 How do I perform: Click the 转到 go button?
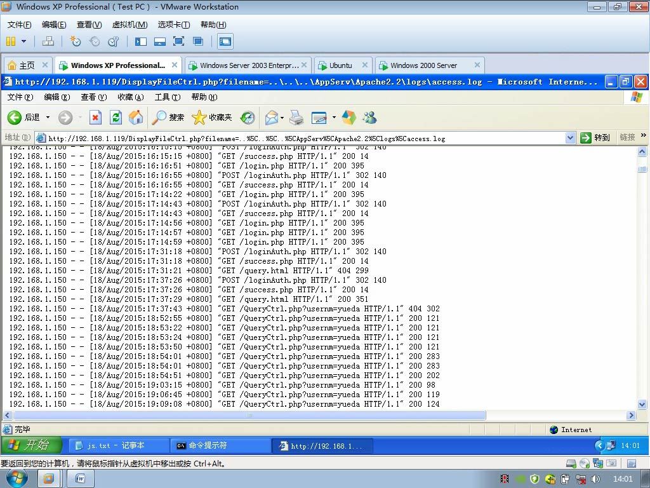[x=595, y=138]
